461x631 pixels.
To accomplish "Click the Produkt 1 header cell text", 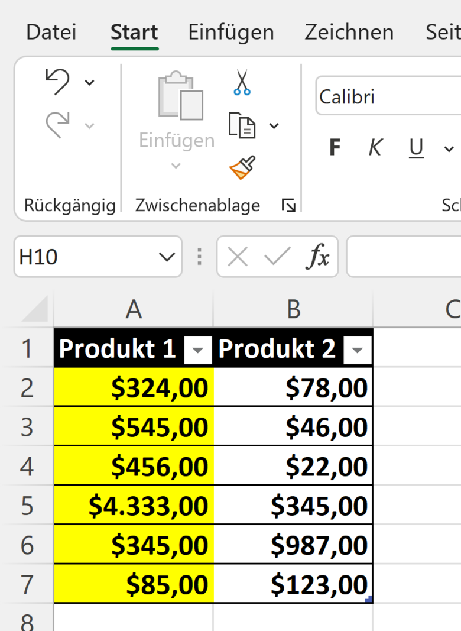I will point(117,348).
